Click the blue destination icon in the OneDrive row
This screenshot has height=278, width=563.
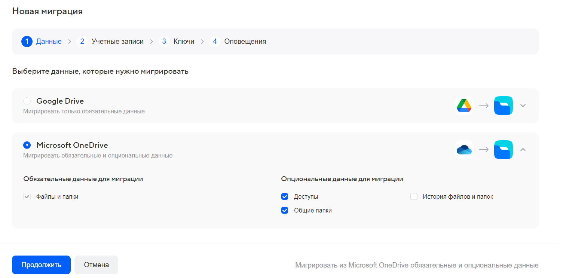coord(503,149)
